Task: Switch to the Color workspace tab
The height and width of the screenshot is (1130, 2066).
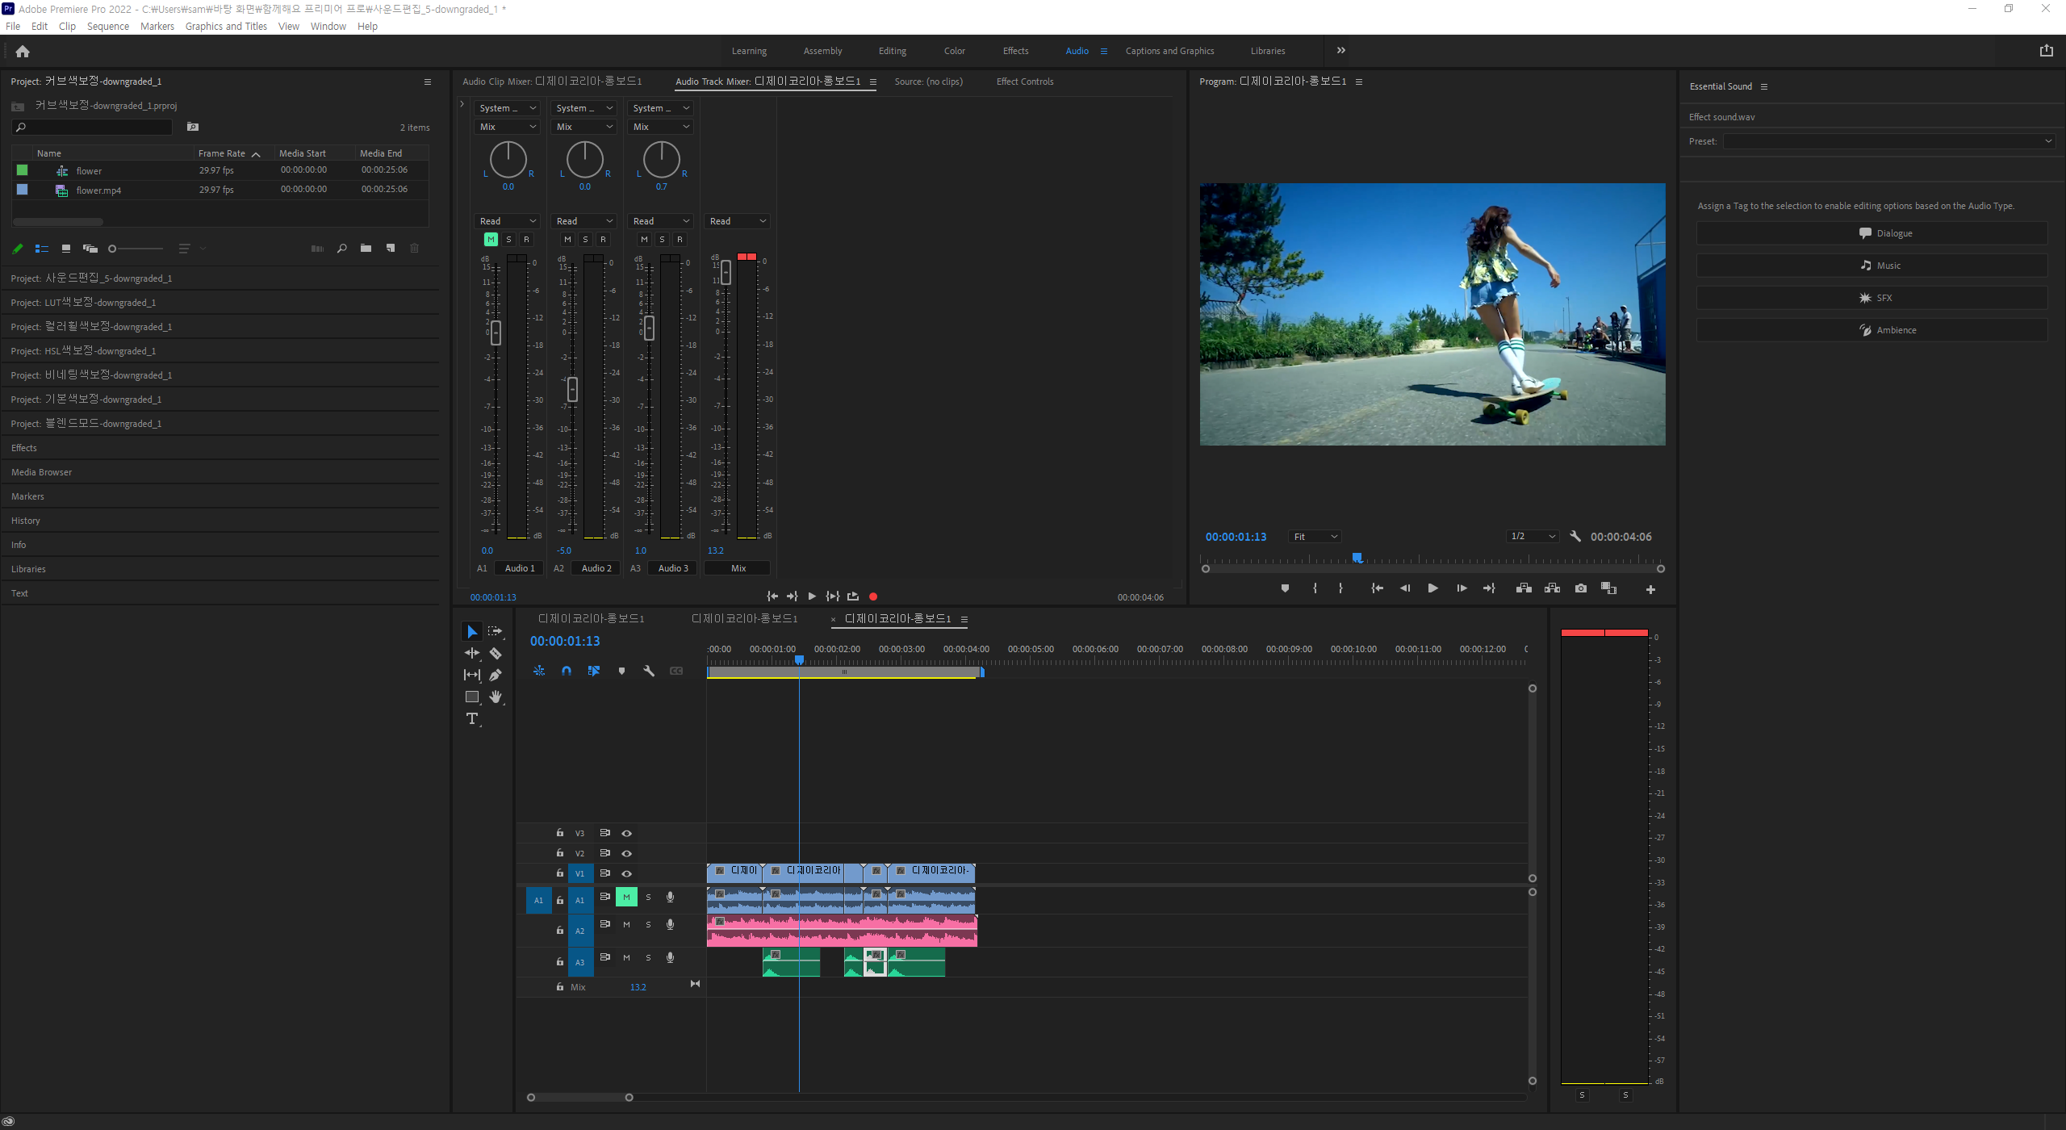Action: [x=954, y=51]
